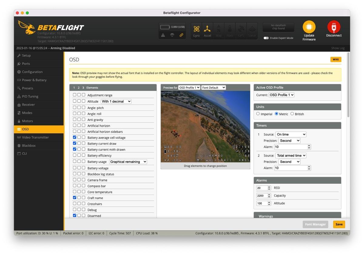This screenshot has height=254, width=364.
Task: Click the page vertical scrollbar
Action: (348, 85)
